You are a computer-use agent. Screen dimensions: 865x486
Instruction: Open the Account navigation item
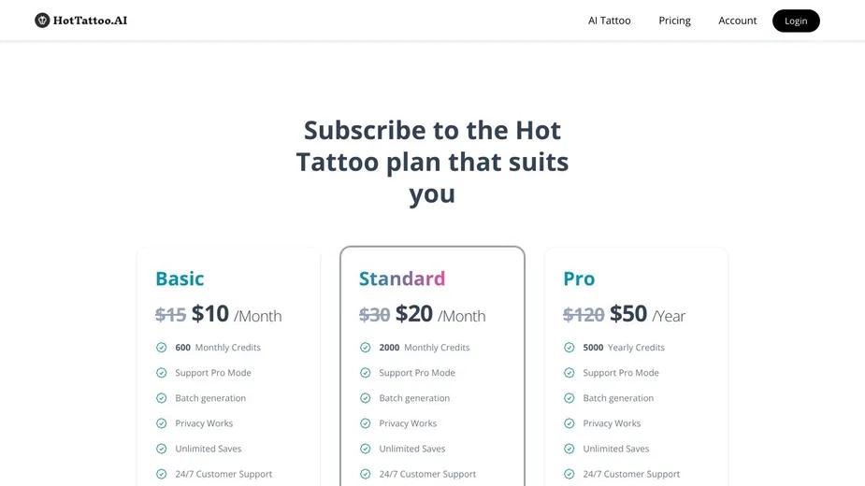(x=737, y=21)
